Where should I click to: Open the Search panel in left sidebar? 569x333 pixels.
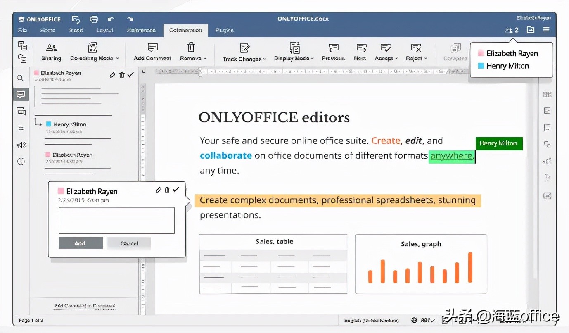point(20,78)
